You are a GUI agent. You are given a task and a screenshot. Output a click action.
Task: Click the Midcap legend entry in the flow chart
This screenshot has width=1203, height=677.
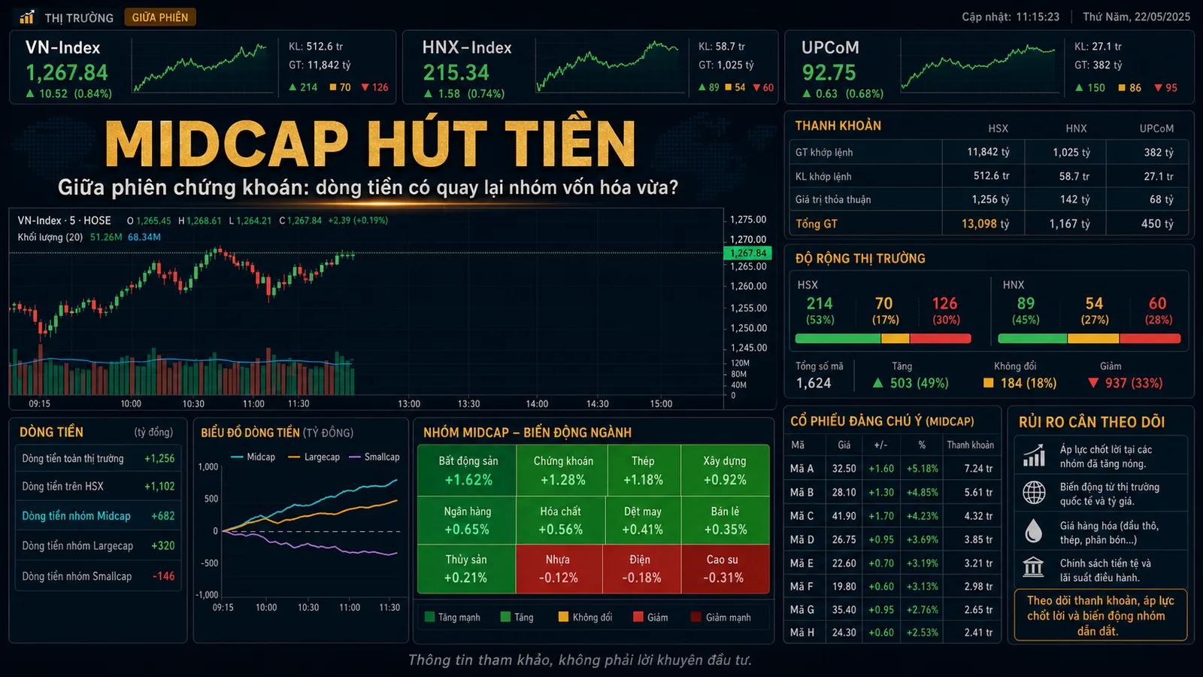(x=253, y=457)
